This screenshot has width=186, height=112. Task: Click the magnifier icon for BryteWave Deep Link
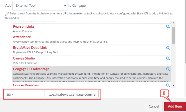tap(168, 48)
